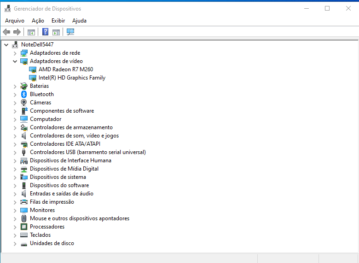
Task: Expand the Câmeras category
Action: point(15,103)
